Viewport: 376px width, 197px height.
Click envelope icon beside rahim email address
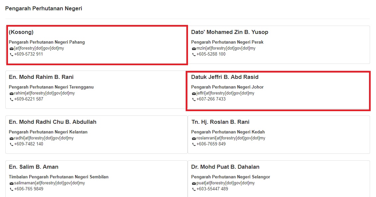pos(12,94)
